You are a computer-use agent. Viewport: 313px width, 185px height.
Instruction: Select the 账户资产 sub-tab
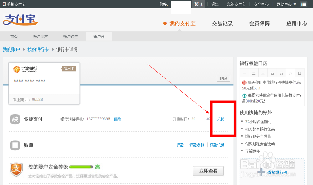[x=40, y=37]
